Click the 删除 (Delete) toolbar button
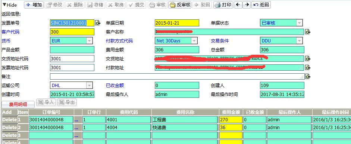Image resolution: width=351 pixels, height=144 pixels. pos(75,5)
